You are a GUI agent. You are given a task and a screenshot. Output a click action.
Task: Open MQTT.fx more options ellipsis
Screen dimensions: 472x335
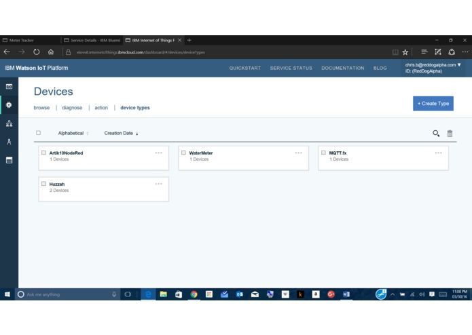tap(438, 153)
